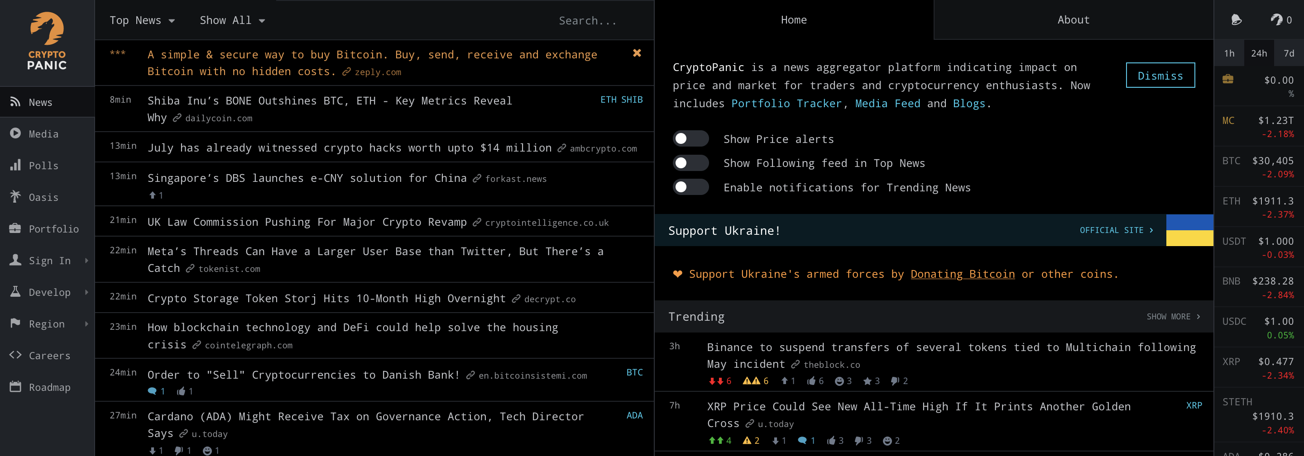This screenshot has height=456, width=1304.
Task: Open Polls bar chart icon
Action: click(x=15, y=165)
